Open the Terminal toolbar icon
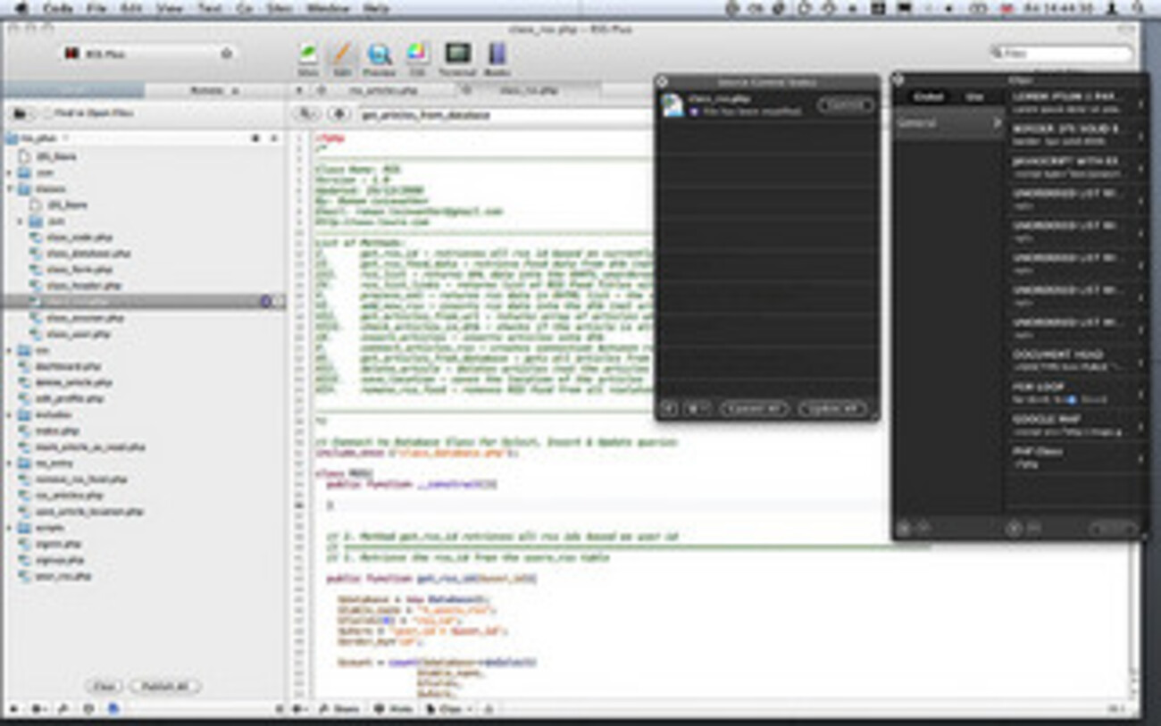Screen dimensions: 1161x726 point(457,56)
